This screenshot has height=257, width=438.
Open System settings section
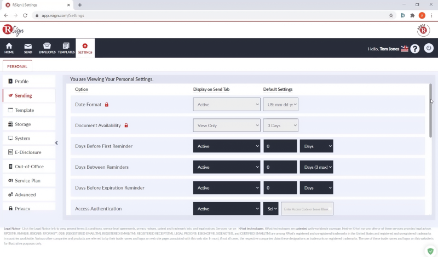click(x=29, y=138)
